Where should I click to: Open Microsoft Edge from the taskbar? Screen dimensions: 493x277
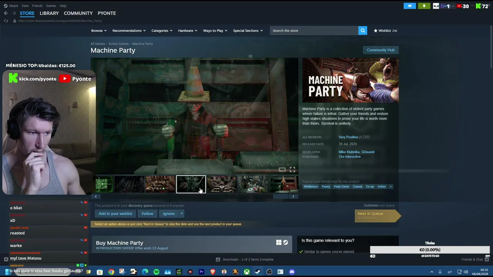pyautogui.click(x=145, y=272)
